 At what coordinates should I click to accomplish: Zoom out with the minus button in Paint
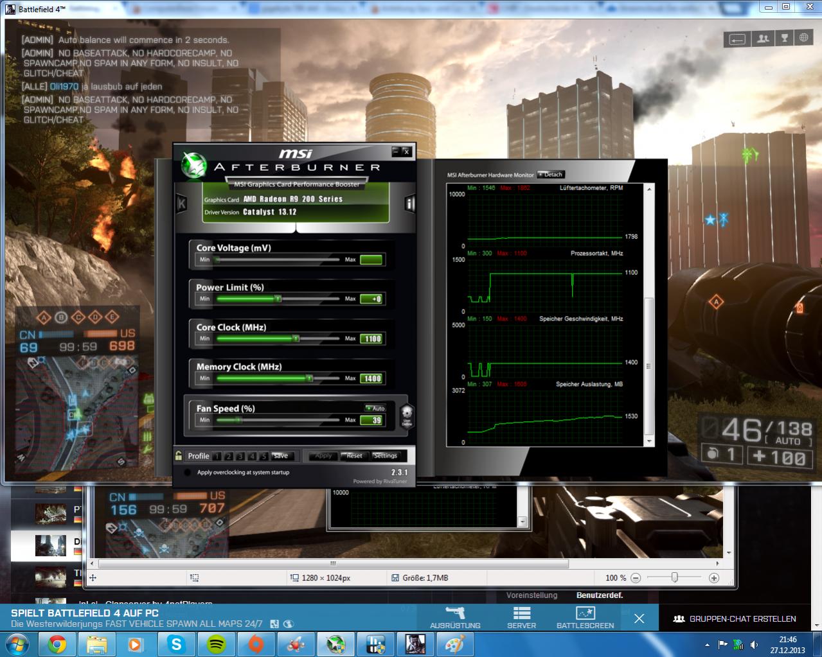pos(635,578)
